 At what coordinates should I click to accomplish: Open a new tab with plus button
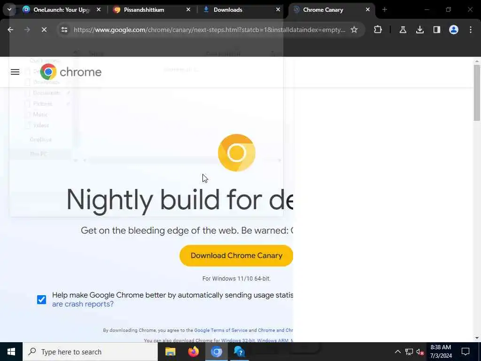click(385, 10)
